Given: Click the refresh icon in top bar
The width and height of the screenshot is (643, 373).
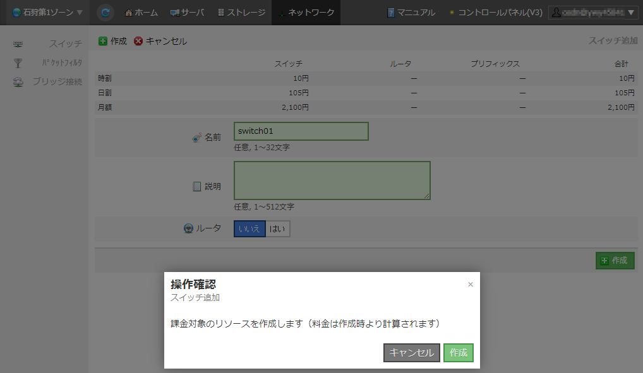Looking at the screenshot, I should pos(106,12).
